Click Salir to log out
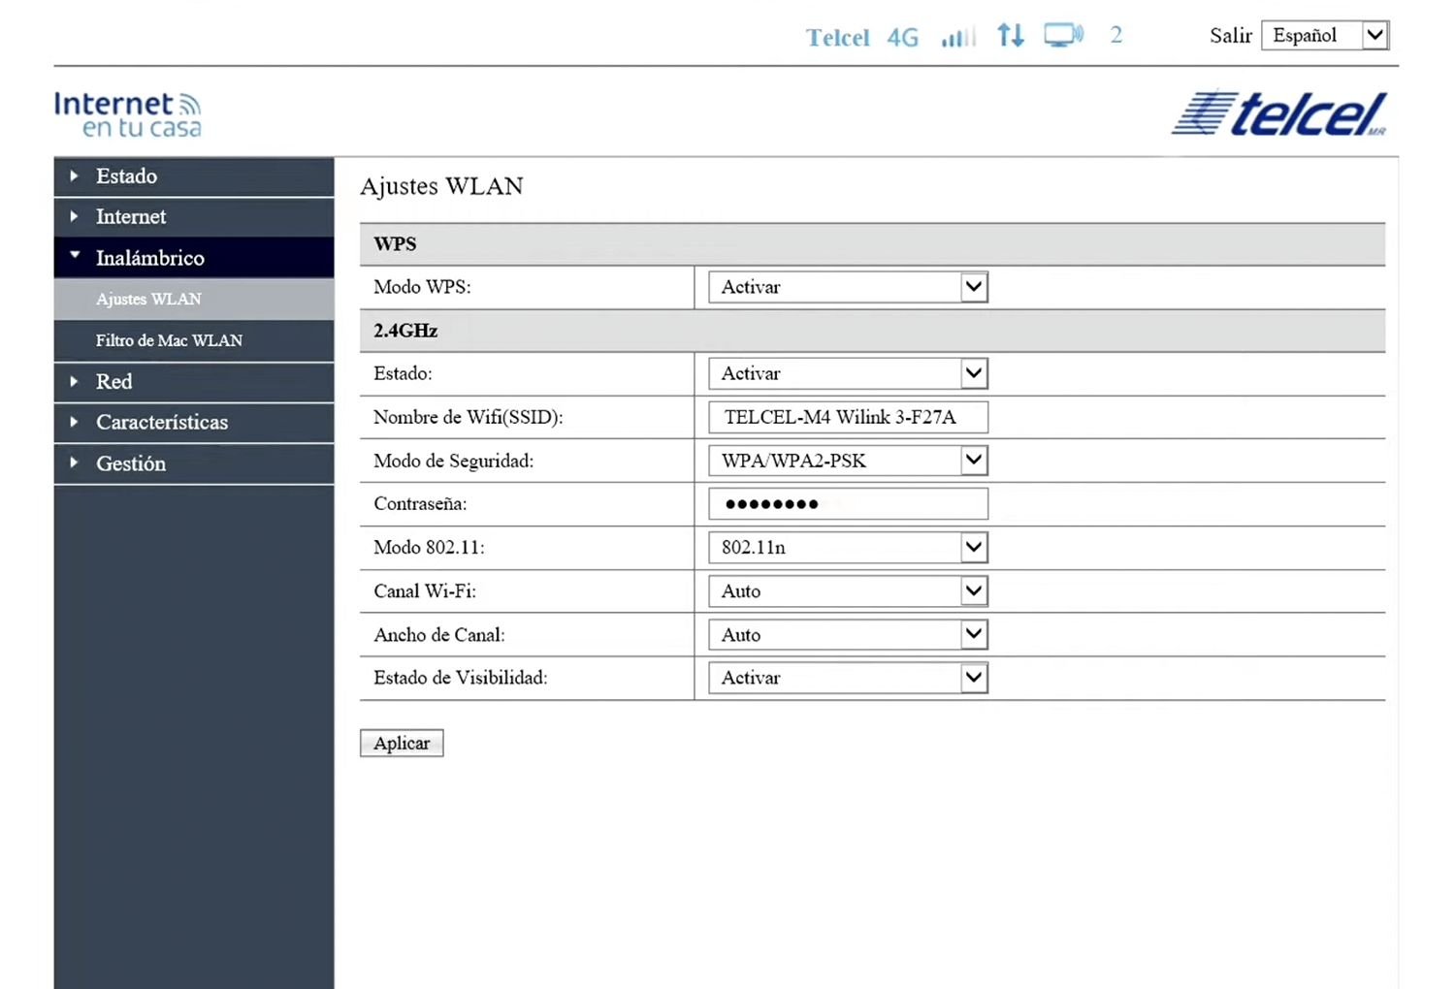The height and width of the screenshot is (989, 1455). point(1230,36)
